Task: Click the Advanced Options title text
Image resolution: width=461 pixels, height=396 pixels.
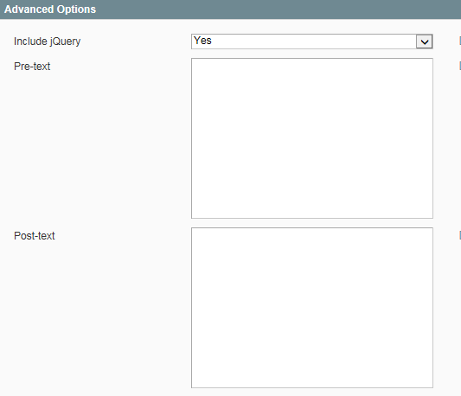Action: [x=50, y=10]
